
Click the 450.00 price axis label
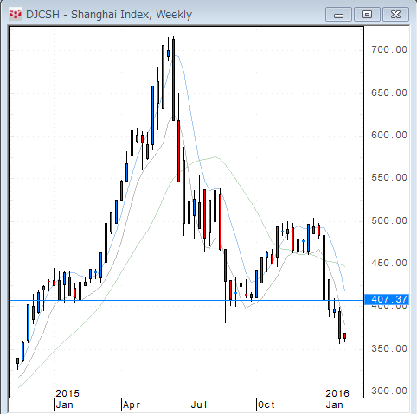coord(389,263)
